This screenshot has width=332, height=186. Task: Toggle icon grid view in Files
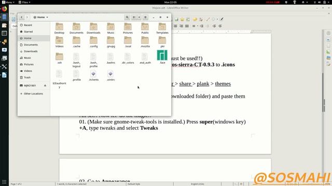click(134, 17)
